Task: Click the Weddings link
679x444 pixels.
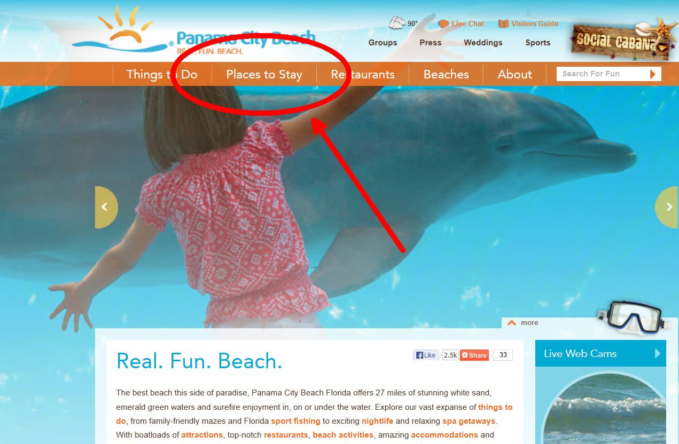Action: pyautogui.click(x=483, y=43)
